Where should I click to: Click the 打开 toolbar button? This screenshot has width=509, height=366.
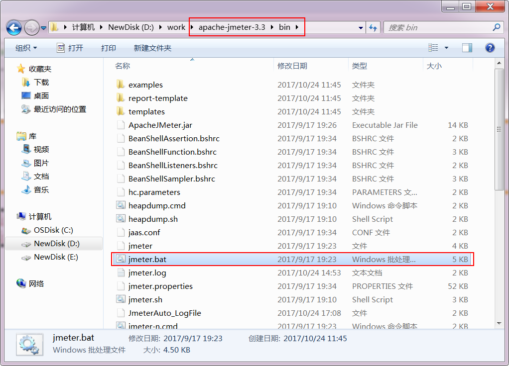70,48
